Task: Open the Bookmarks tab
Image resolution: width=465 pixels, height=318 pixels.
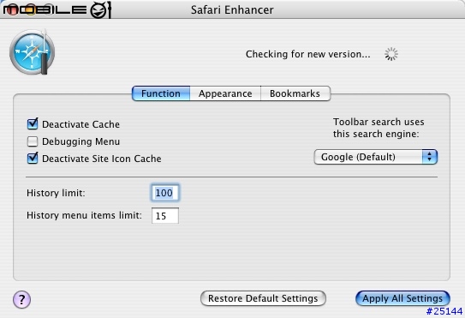Action: pyautogui.click(x=295, y=93)
